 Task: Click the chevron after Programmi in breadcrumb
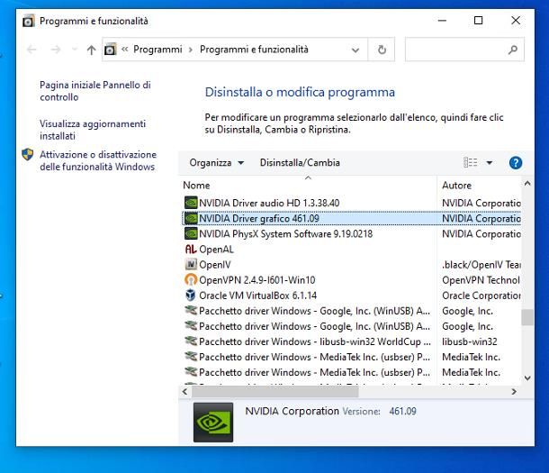coord(191,50)
